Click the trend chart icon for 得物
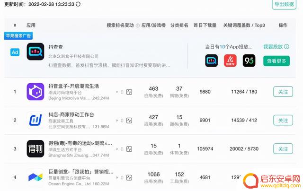Image resolution: width=303 pixels, height=191 pixels. coord(129,149)
